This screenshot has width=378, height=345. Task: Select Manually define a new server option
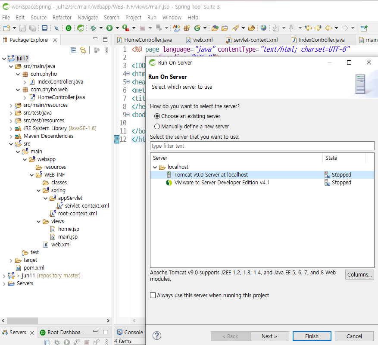click(157, 126)
